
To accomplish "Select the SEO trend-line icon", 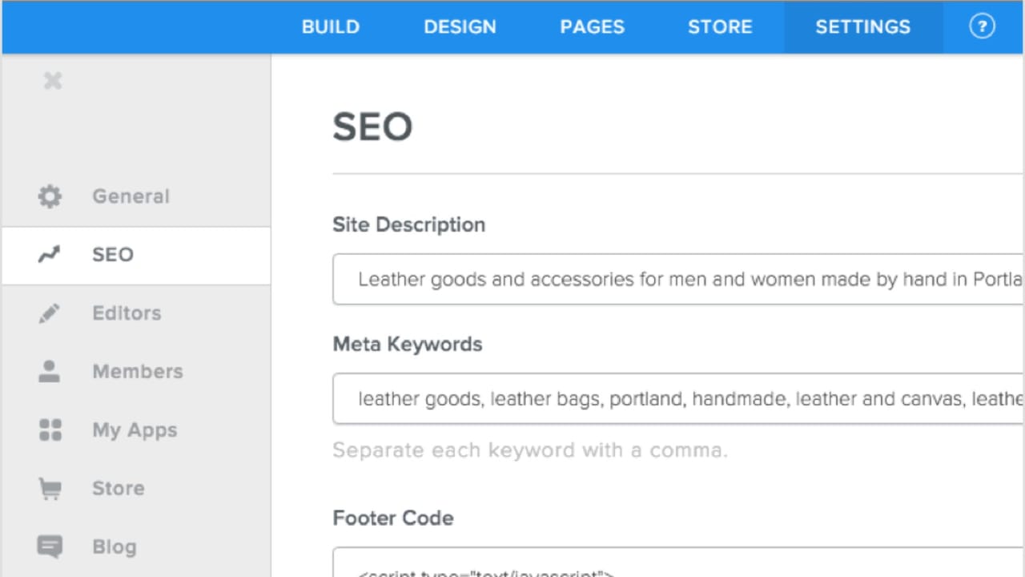I will tap(50, 254).
